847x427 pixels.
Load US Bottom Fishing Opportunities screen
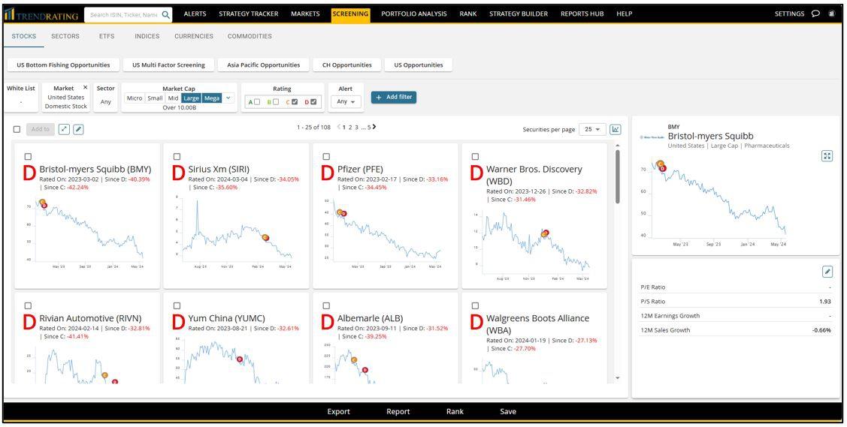[63, 65]
